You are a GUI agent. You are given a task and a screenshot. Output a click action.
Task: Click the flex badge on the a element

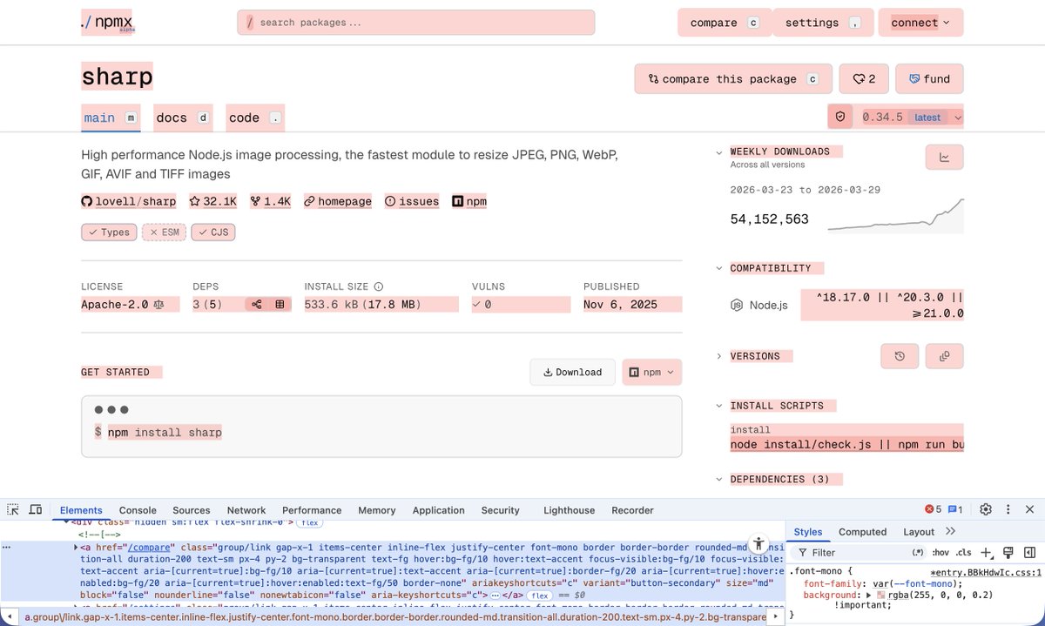(541, 595)
